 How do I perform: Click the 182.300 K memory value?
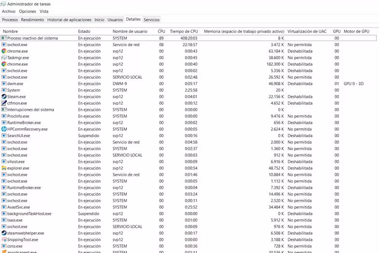(x=275, y=64)
